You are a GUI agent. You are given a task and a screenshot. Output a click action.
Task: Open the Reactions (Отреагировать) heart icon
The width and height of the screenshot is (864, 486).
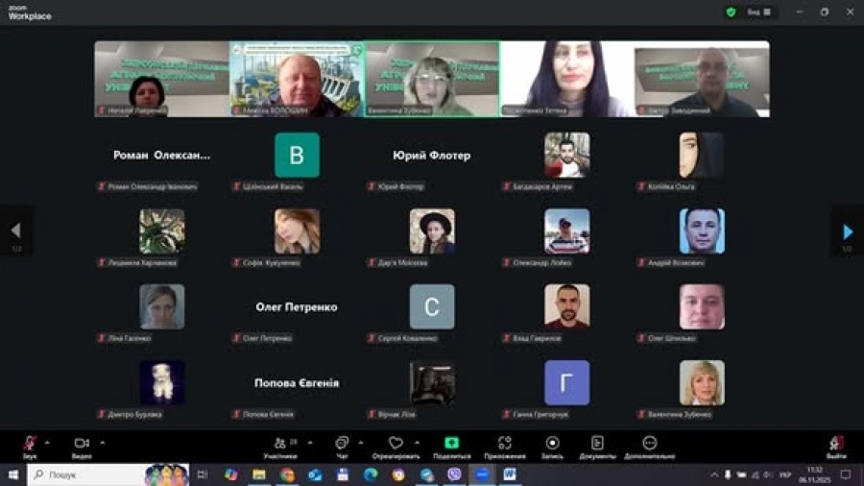click(x=396, y=443)
